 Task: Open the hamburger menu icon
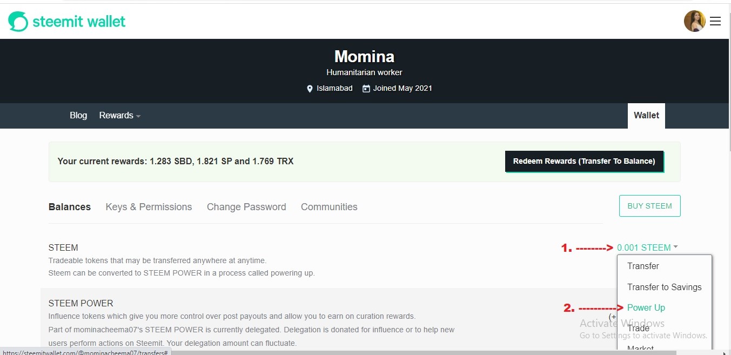[715, 21]
